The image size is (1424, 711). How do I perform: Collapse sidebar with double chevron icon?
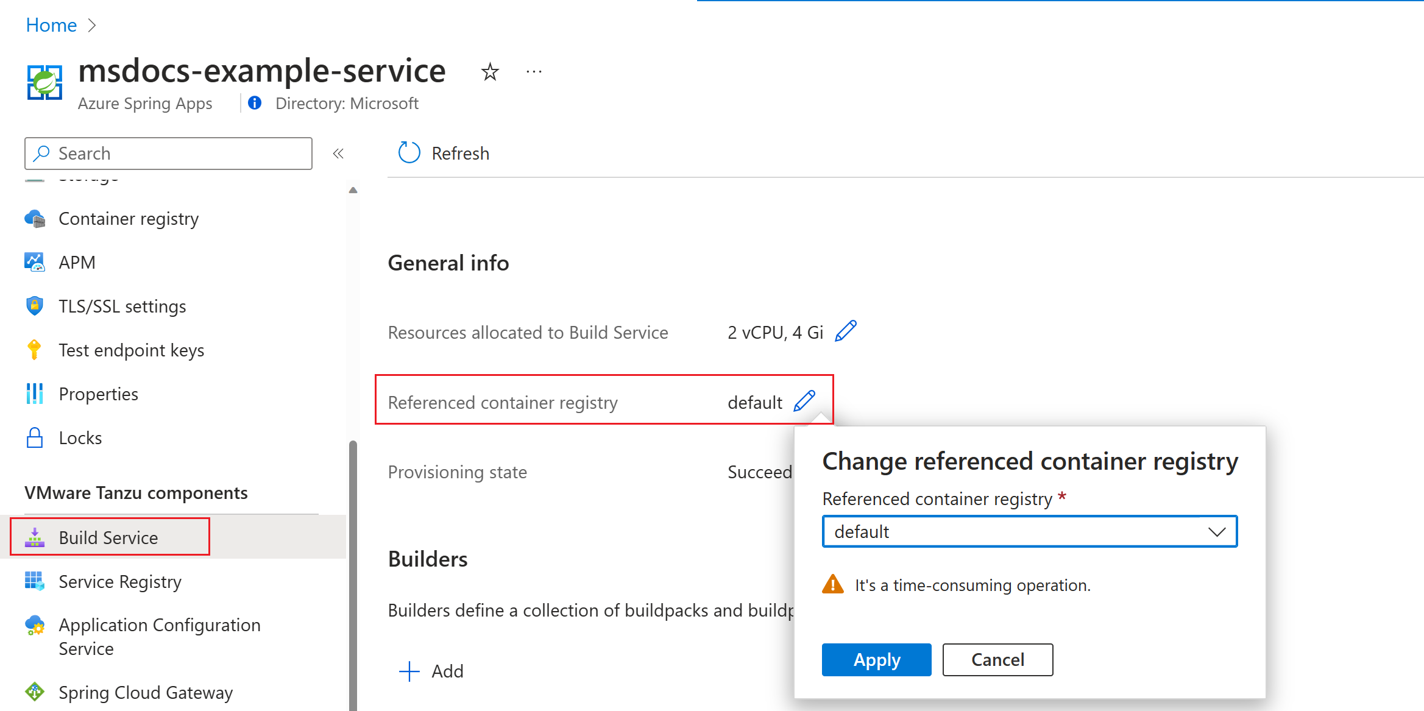coord(338,154)
